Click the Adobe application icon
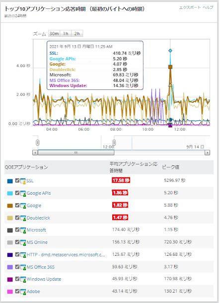220x303 pixels. pos(23,292)
